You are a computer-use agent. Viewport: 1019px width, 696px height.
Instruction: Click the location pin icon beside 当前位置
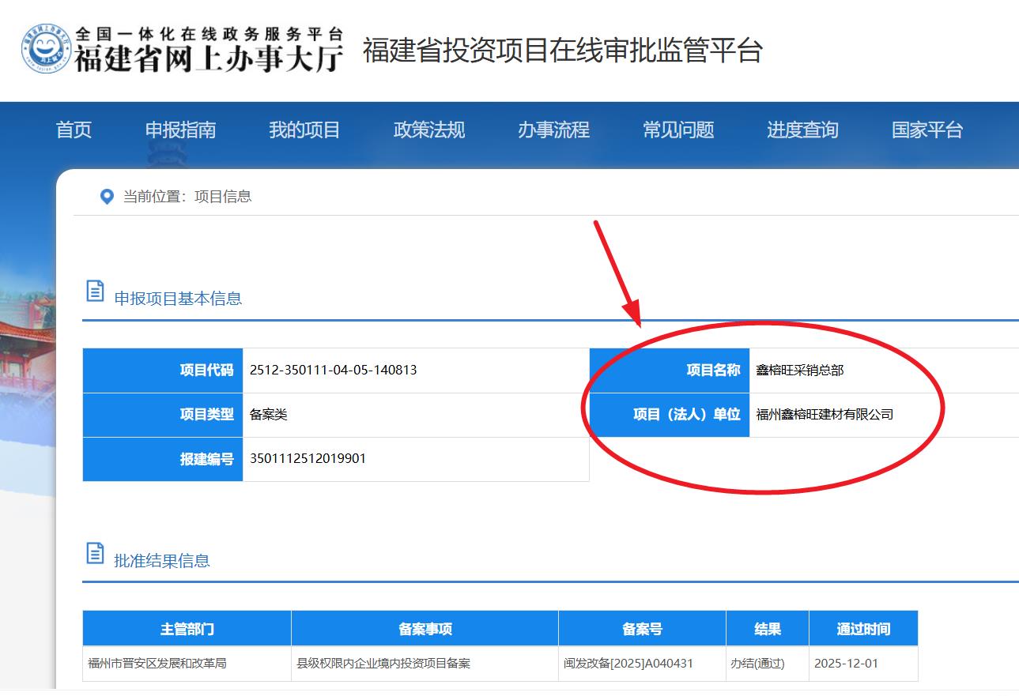[x=107, y=197]
